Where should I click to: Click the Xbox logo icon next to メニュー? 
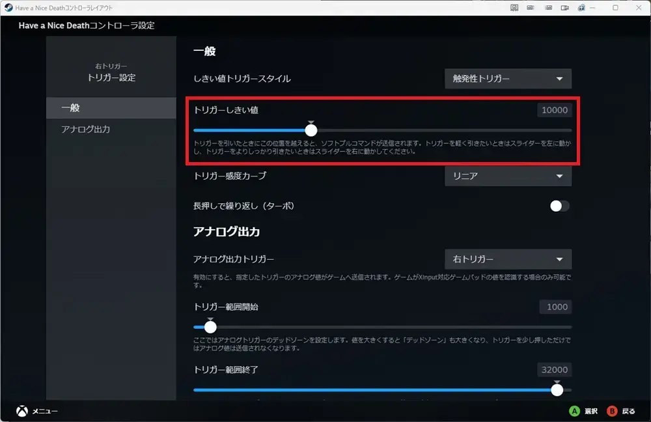point(22,411)
